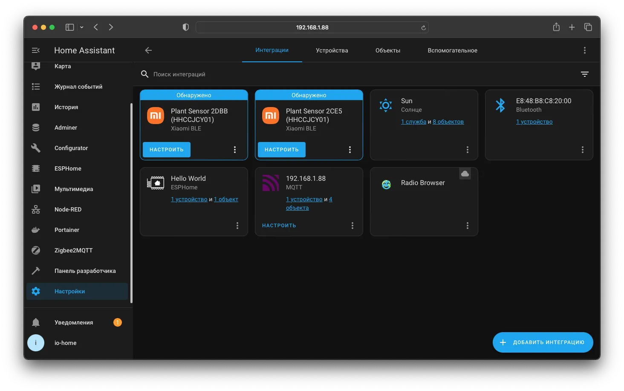Open the Мультимедиа play icon
624x391 pixels.
click(x=36, y=189)
